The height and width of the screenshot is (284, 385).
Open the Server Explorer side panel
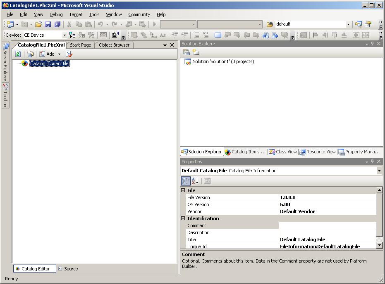(5, 62)
